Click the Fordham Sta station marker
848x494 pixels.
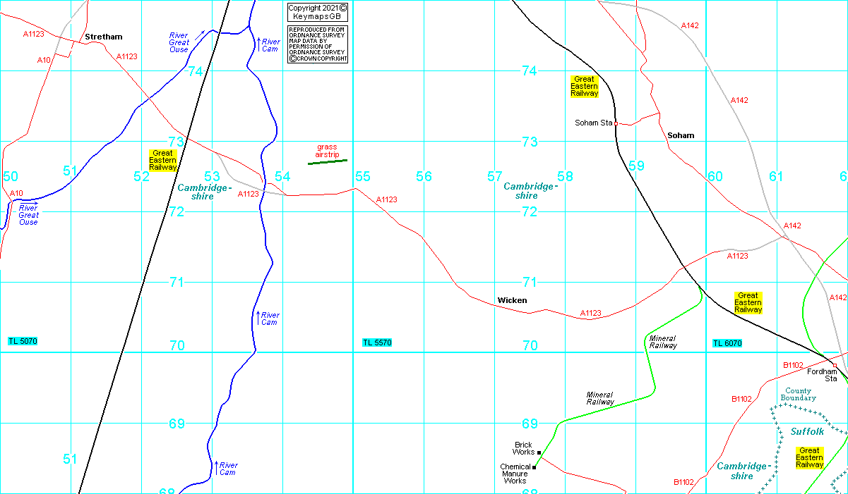[834, 365]
